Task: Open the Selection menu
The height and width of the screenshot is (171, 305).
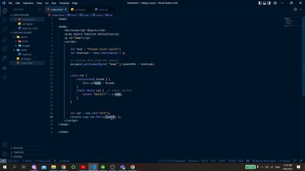Action: click(28, 3)
